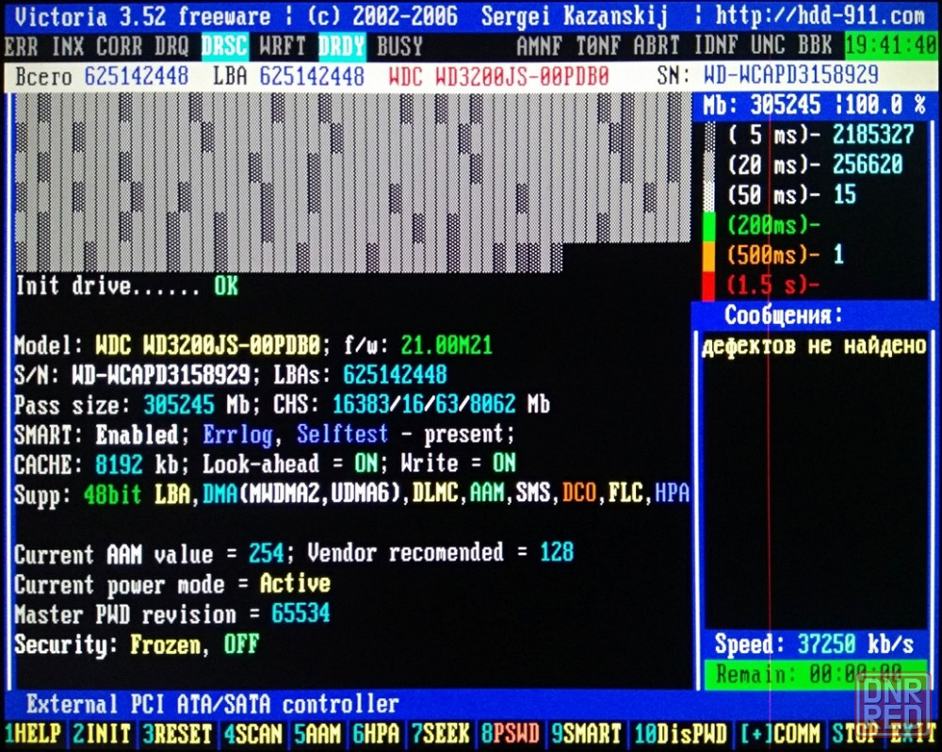Click the highlighted DRDY indicator
This screenshot has height=752, width=942.
pyautogui.click(x=341, y=46)
